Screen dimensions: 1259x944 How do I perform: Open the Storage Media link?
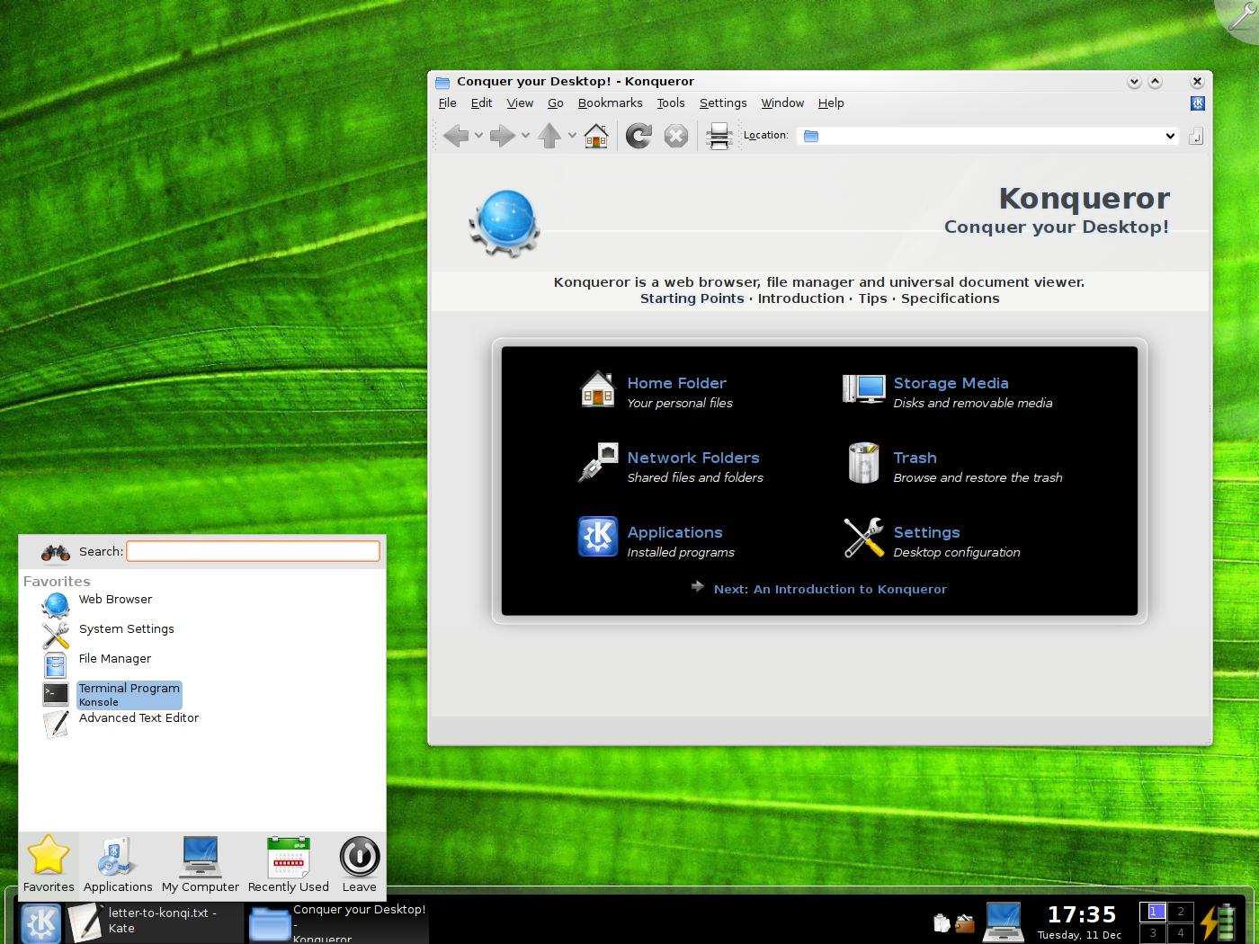click(951, 383)
